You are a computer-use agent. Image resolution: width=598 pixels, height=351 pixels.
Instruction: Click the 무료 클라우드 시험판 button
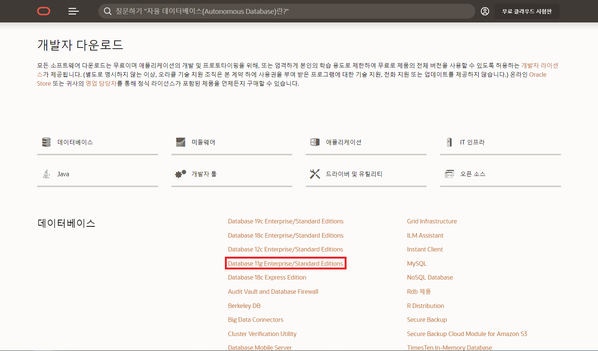[527, 11]
